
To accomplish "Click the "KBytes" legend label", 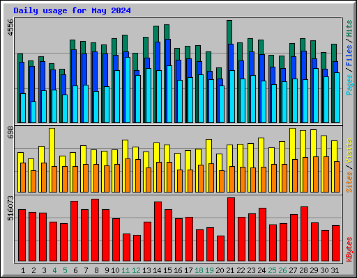I will (x=349, y=250).
